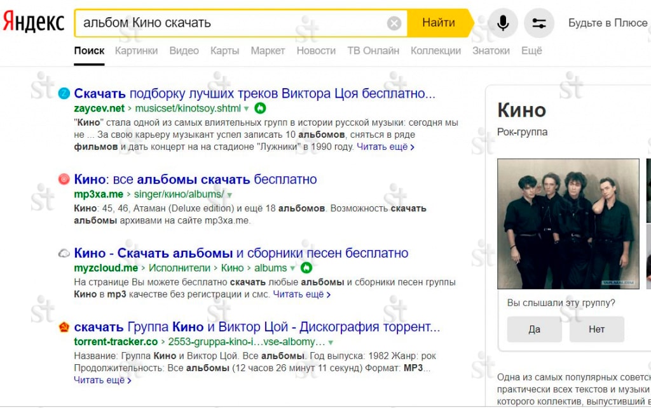Viewport: 651px width, 408px height.
Task: Click the torrent-tracker.co domain link
Action: 116,342
